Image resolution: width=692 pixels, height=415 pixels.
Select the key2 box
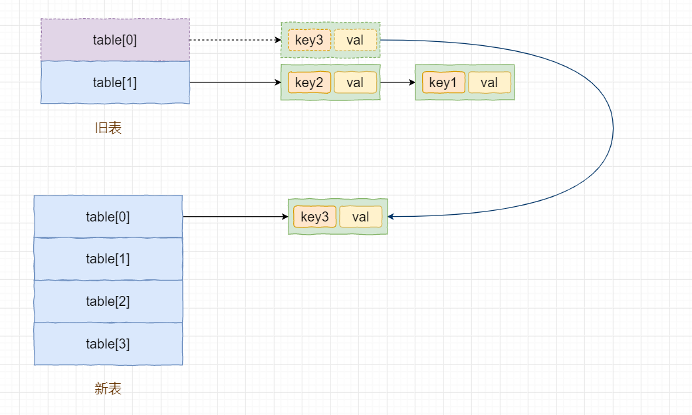[309, 82]
